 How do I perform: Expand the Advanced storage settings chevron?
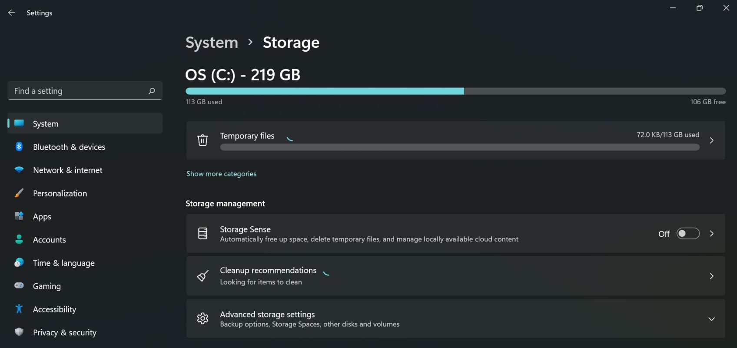(711, 319)
